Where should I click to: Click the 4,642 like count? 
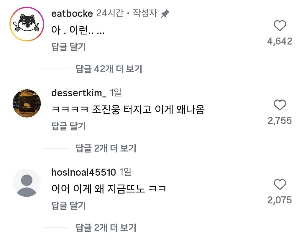click(x=280, y=41)
